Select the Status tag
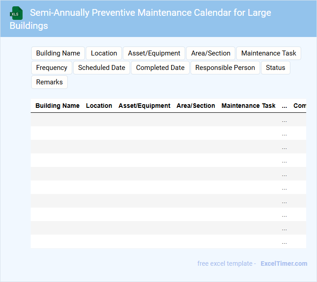The height and width of the screenshot is (282, 317). coord(275,68)
